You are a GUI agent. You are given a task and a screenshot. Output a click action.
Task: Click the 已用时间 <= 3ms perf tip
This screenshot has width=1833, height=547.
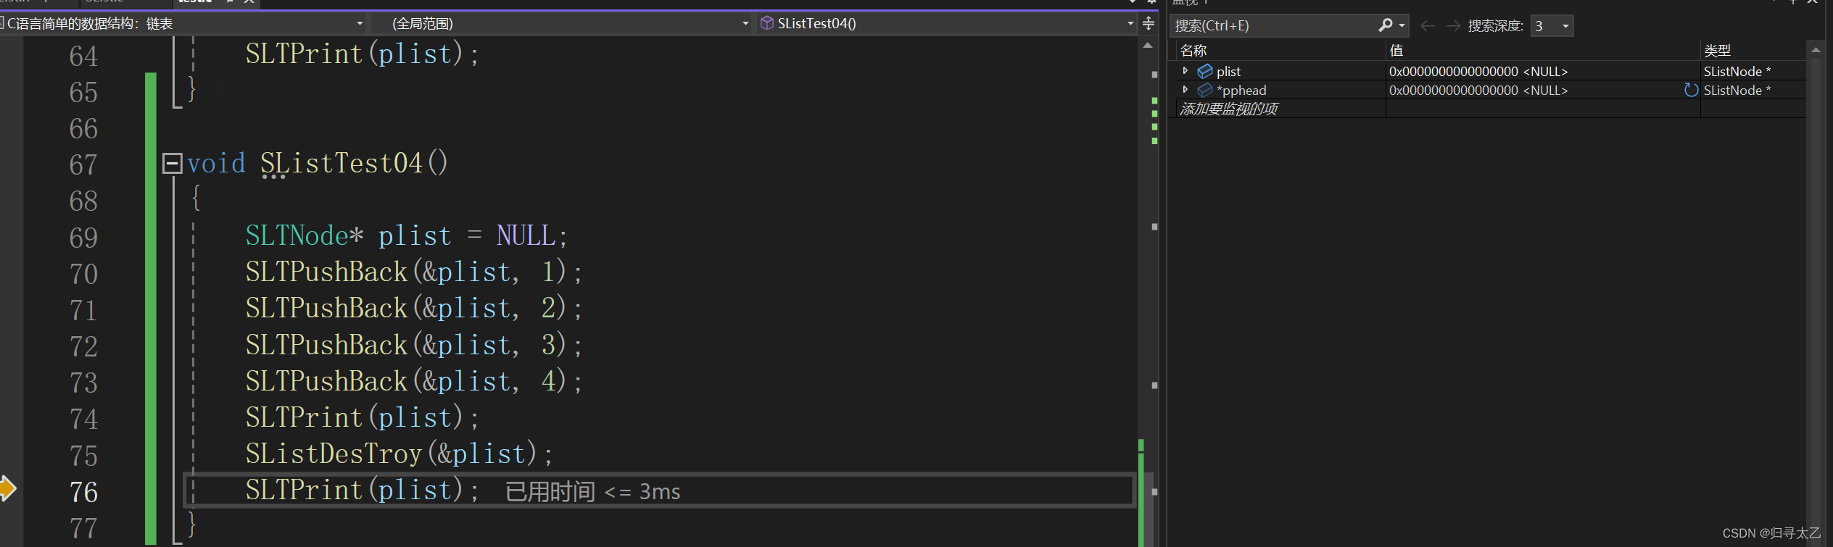click(x=592, y=492)
